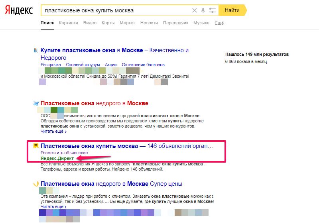Open 'Пластиковые окна недорого в Москве Супер цены'
Image resolution: width=319 pixels, height=224 pixels.
coord(112,184)
